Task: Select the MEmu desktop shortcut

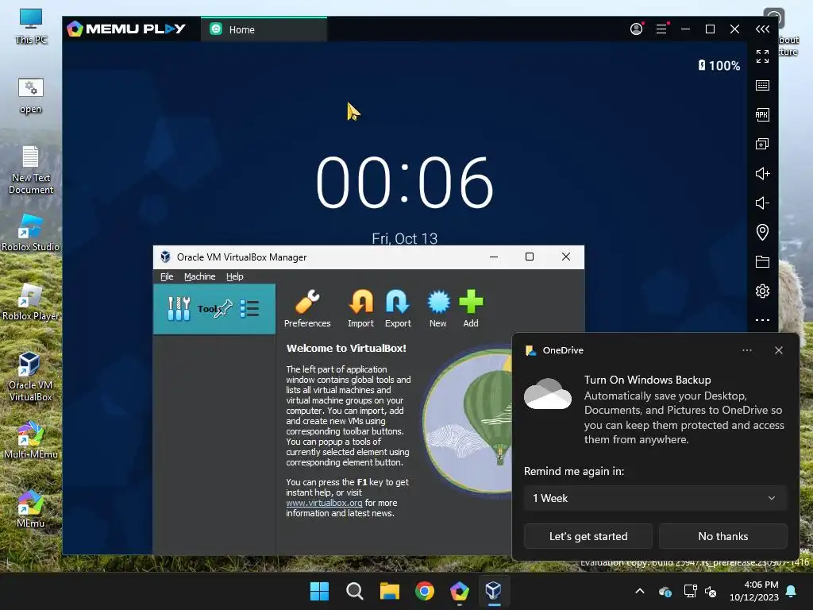Action: 31,509
